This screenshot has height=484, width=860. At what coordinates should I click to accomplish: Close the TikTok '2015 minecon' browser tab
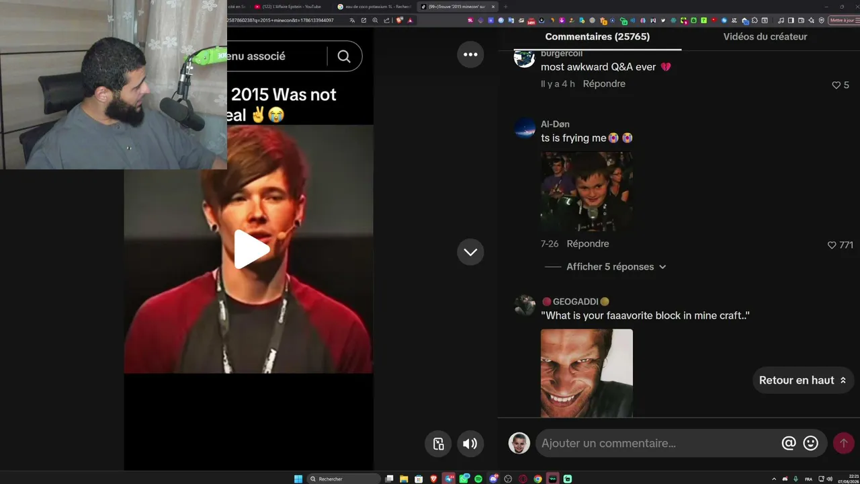coord(493,7)
